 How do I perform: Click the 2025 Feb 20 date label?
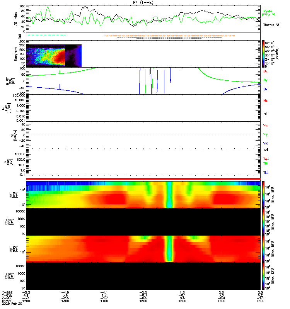click(x=12, y=304)
